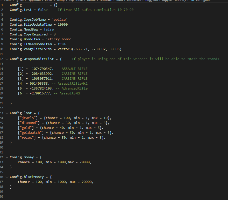Collapse the Config.WeaponWhiteList block
The image size is (228, 200).
pyautogui.click(x=7, y=59)
